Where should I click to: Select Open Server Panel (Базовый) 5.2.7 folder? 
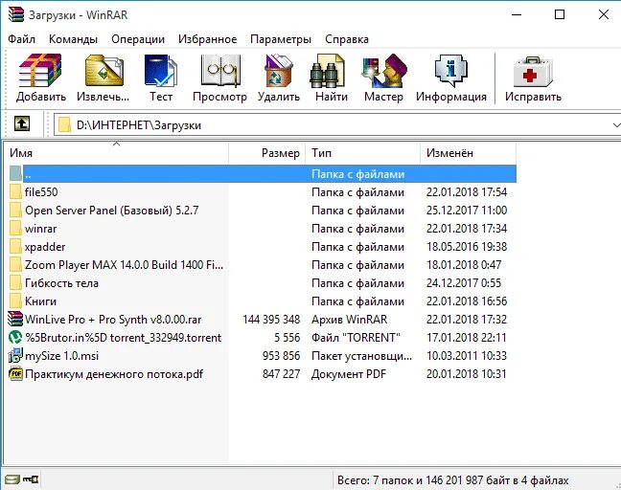[x=112, y=211]
